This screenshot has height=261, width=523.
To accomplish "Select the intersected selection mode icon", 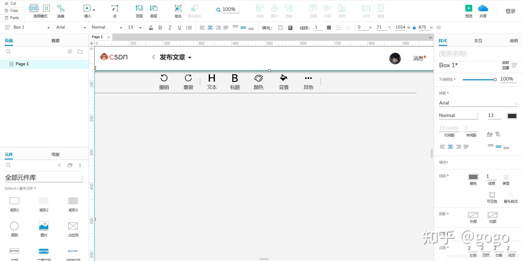I will click(x=34, y=8).
